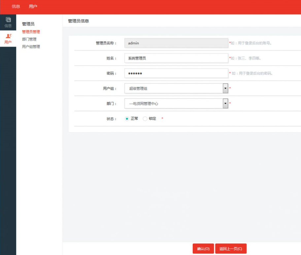This screenshot has height=255, width=301.
Task: Click the 管理员名称 admin field
Action: (176, 43)
